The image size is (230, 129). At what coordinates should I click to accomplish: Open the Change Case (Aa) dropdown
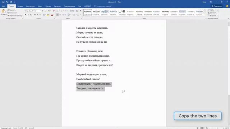[49, 11]
